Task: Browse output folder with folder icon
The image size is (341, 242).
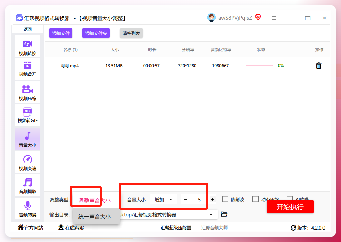Action: pos(224,214)
